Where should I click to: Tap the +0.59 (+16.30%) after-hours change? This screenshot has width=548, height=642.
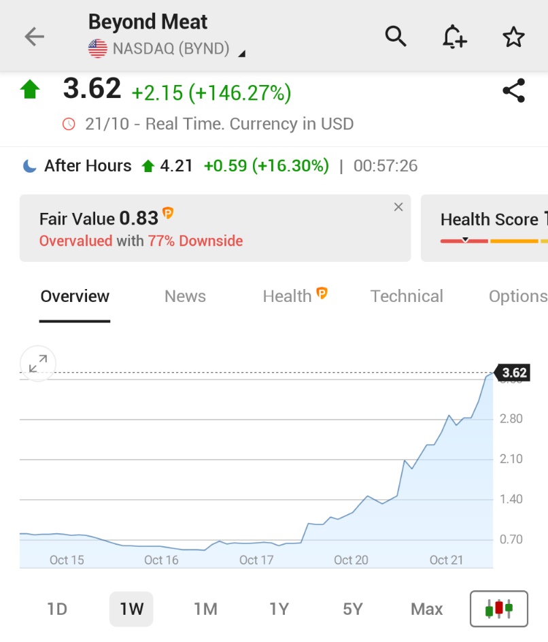point(267,166)
